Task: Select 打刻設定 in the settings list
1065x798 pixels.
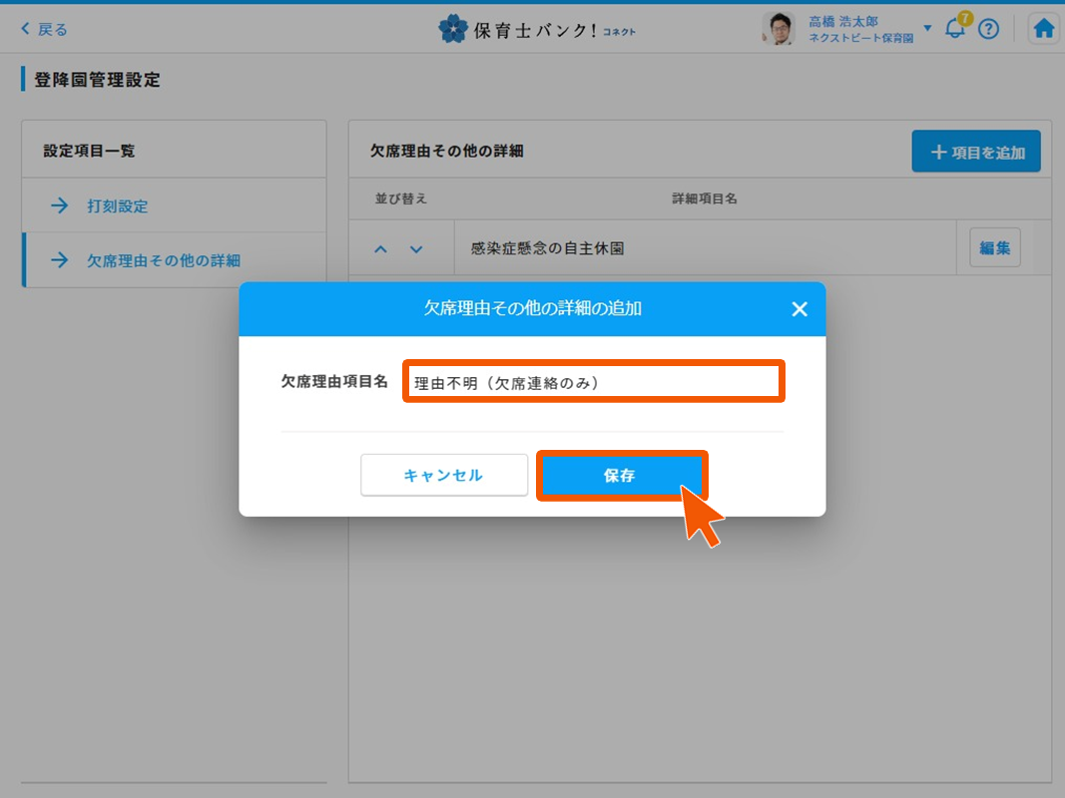Action: point(117,206)
